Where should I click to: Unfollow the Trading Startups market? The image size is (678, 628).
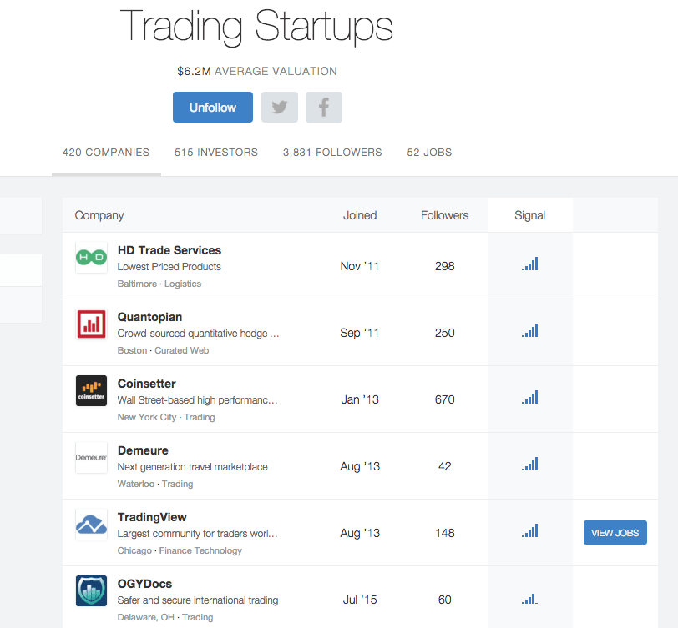pos(213,108)
